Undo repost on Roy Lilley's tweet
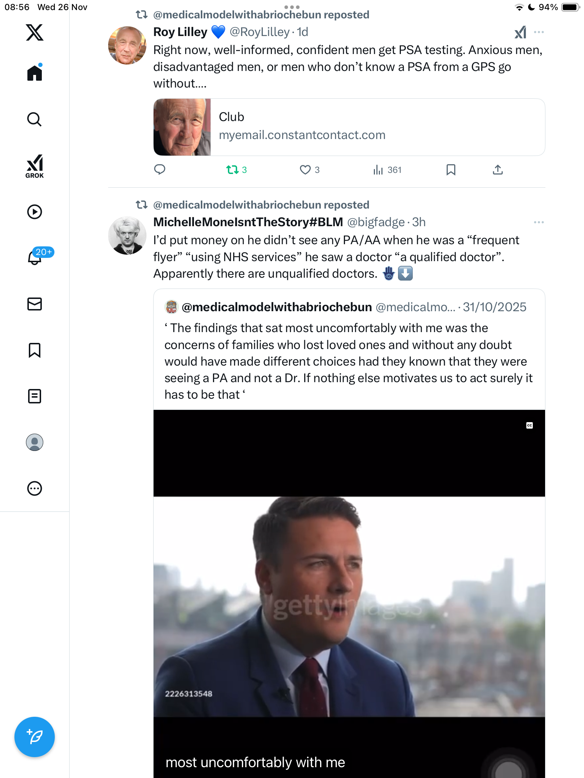 click(233, 170)
